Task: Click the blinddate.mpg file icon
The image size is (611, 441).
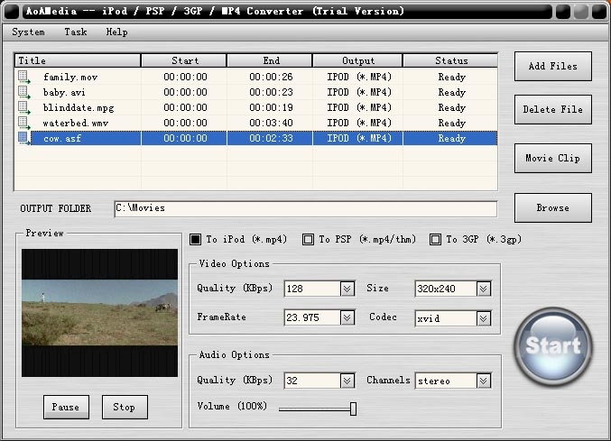Action: [x=23, y=107]
